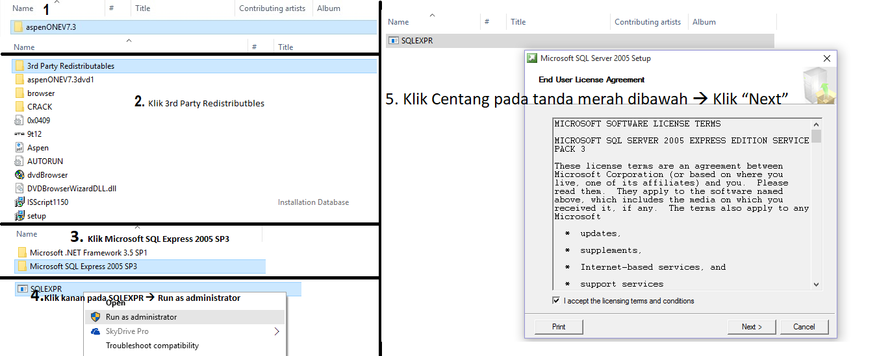Click the SkyDrive Pro cloud icon
Image resolution: width=877 pixels, height=356 pixels.
coord(95,331)
